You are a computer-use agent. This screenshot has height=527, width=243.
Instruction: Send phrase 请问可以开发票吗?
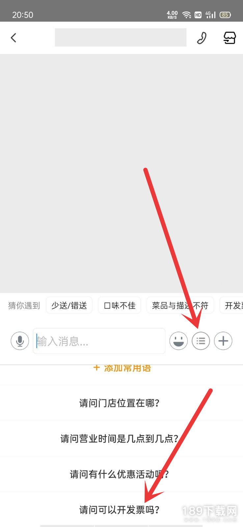tap(120, 510)
